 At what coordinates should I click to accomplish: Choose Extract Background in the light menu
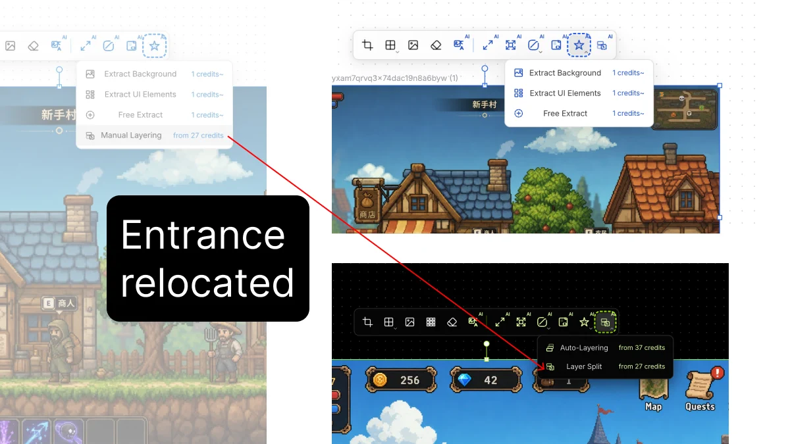point(579,73)
